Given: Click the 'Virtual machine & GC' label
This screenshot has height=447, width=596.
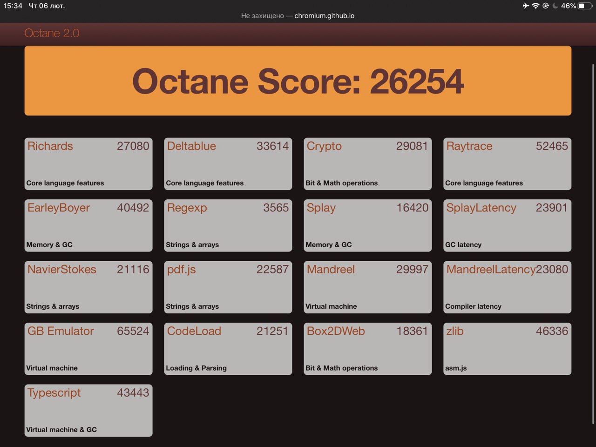Looking at the screenshot, I should point(61,430).
